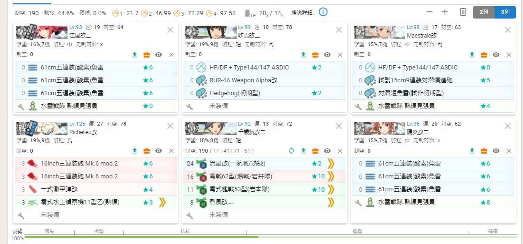Clear 江風改二's equipment with the small X
Screen dimensions: 523x244
[x=171, y=55]
